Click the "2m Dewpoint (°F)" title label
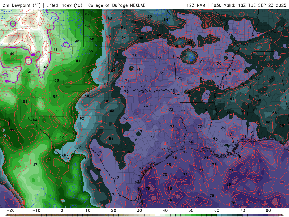 [21, 5]
